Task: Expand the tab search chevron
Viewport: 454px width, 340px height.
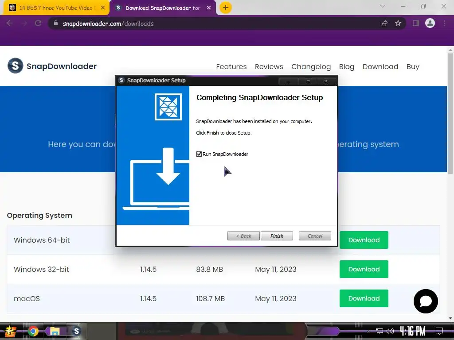Action: point(383,6)
